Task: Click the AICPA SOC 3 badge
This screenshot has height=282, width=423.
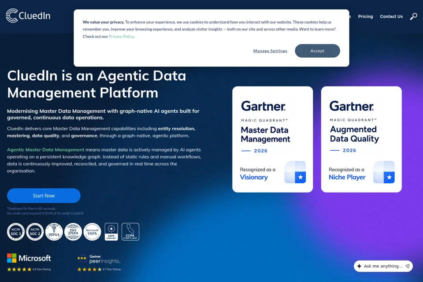Action: [x=16, y=231]
